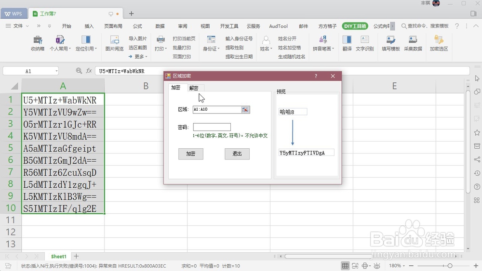
Task: Open the 插入 ribbon tab
Action: (89, 26)
